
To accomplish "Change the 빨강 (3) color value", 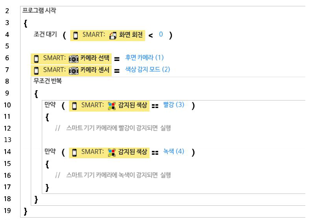I will click(174, 105).
